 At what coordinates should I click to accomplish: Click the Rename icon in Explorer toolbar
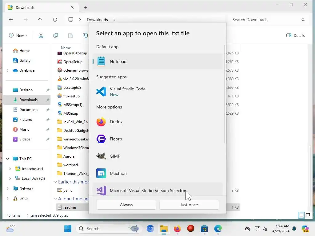pos(85,36)
